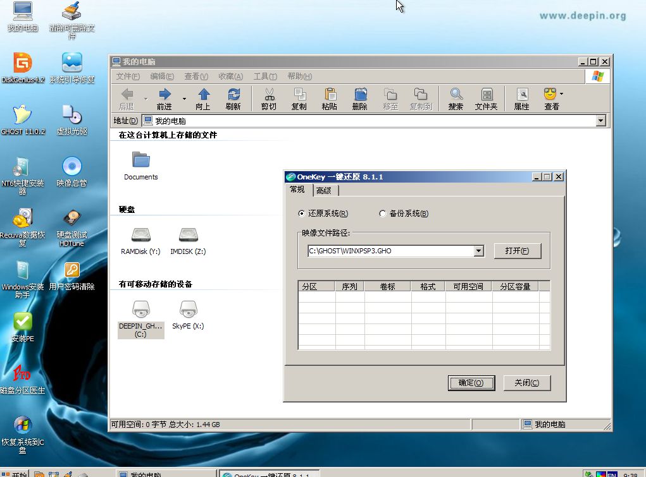646x477 pixels.
Task: Switch to 常规 tab in OneKey
Action: [297, 190]
